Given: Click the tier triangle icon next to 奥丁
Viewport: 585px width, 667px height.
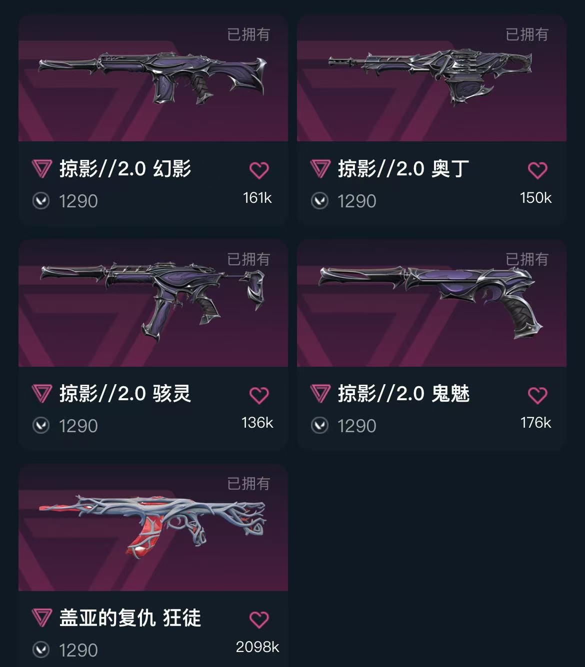Looking at the screenshot, I should [320, 169].
